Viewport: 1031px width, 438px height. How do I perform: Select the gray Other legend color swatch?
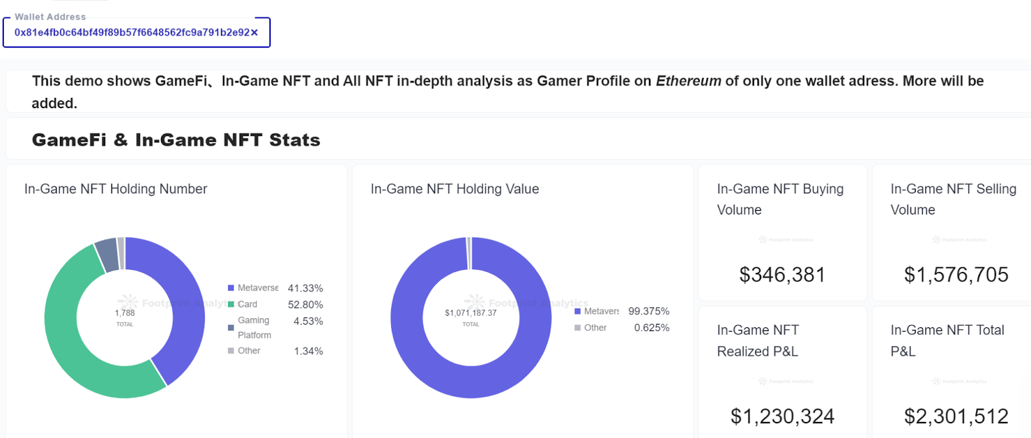pyautogui.click(x=577, y=327)
